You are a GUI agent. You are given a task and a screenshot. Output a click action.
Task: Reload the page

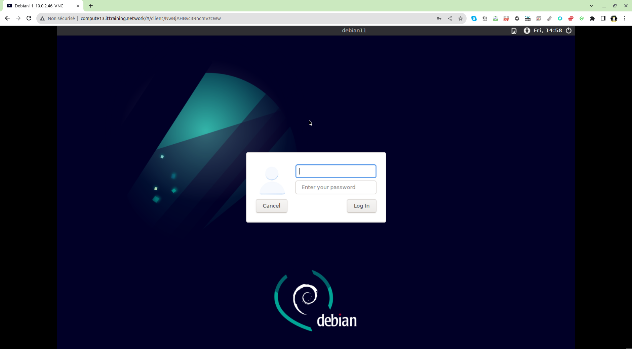pos(29,18)
